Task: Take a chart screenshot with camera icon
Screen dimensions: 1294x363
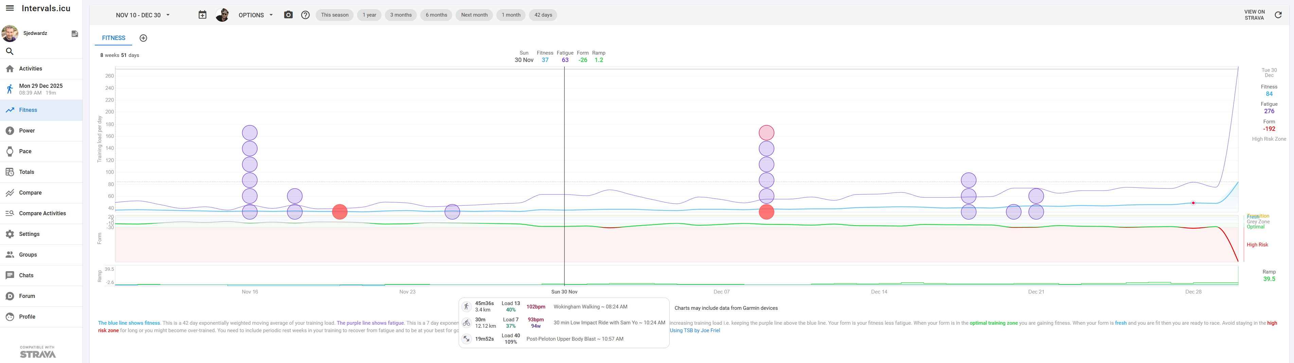Action: coord(288,15)
